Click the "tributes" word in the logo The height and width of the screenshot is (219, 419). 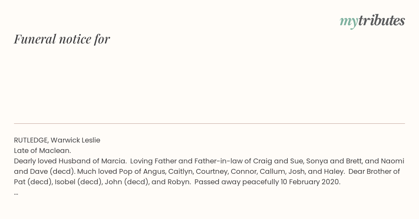point(382,21)
